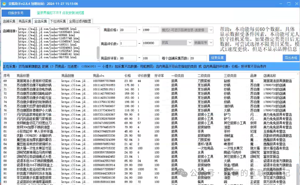
Task: Switch to the 店铺采集 tab
Action: coord(9,21)
